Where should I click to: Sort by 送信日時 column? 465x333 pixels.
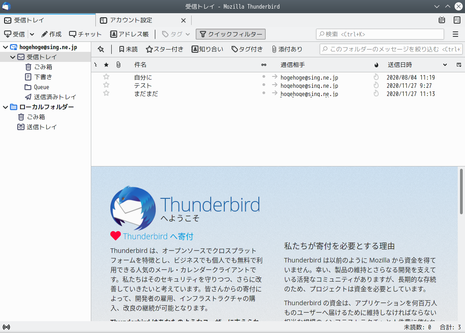pyautogui.click(x=400, y=65)
